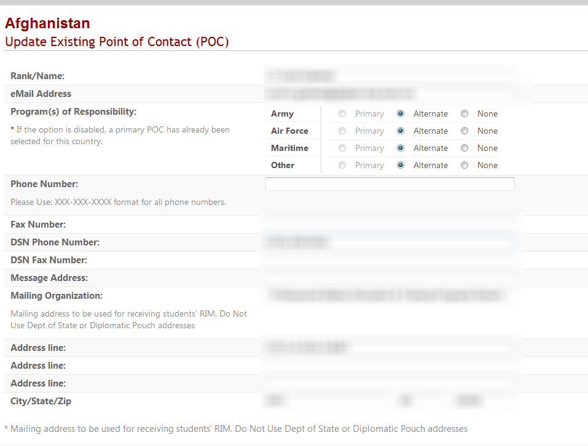Click the DSN Phone Number field
The image size is (588, 446).
pos(390,242)
